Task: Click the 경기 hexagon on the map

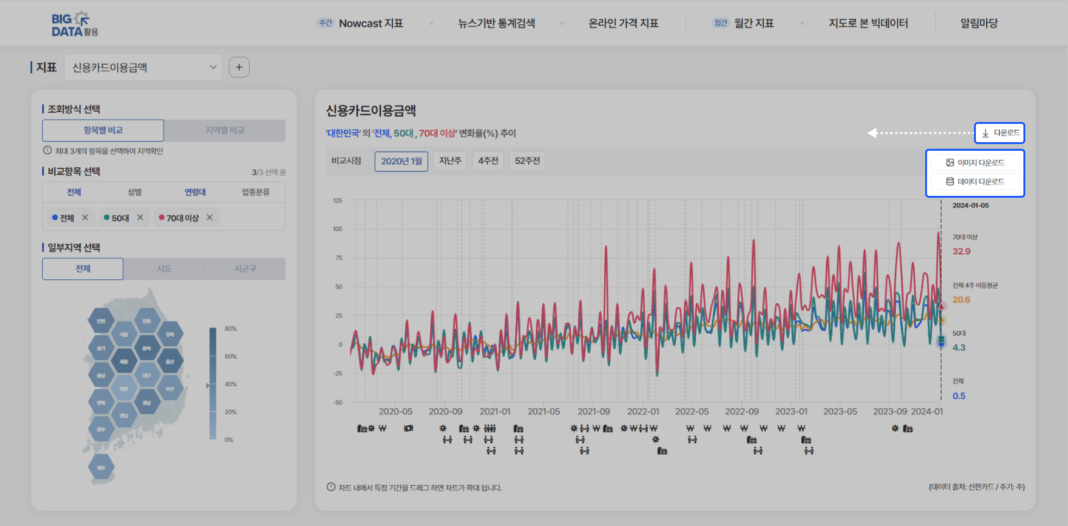Action: (101, 348)
